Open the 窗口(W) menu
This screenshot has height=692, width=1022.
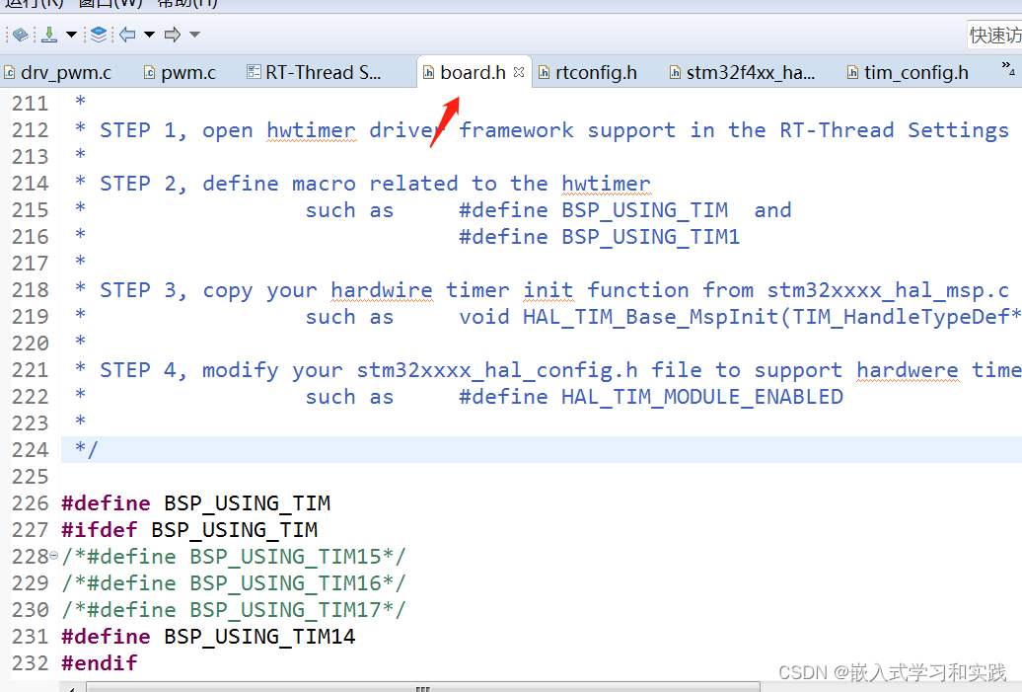tap(99, 5)
